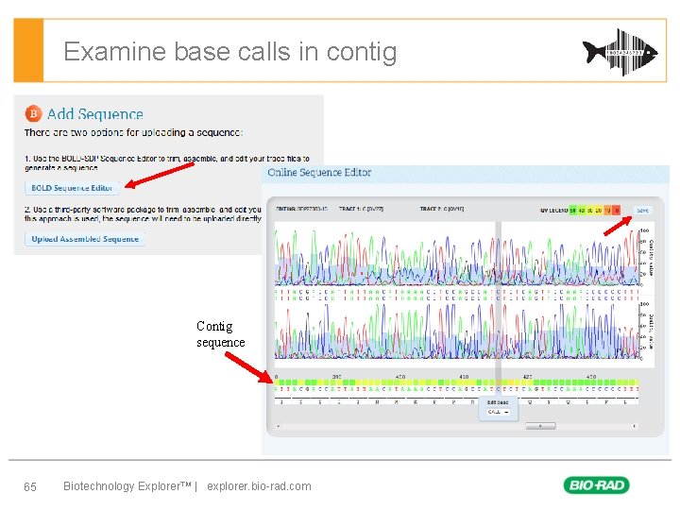Viewport: 680px width, 510px height.
Task: Click the red 0 swatch in the QV legend
Action: point(616,211)
